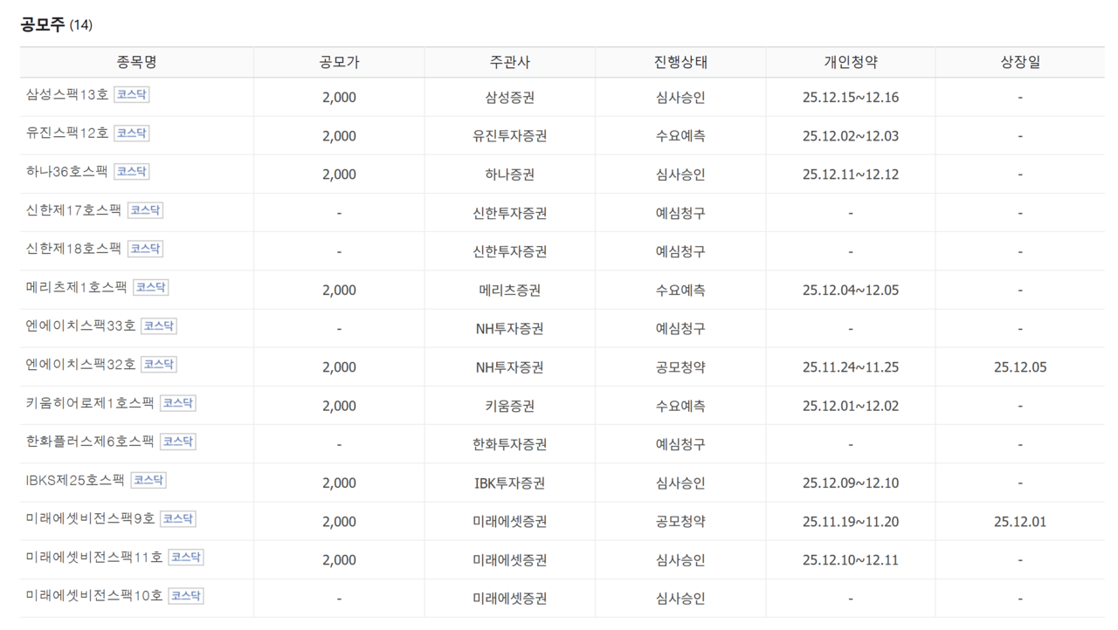Image resolution: width=1118 pixels, height=630 pixels.
Task: Click the 코스닥 badge beside 엔에이치스팩32호
Action: tap(158, 364)
